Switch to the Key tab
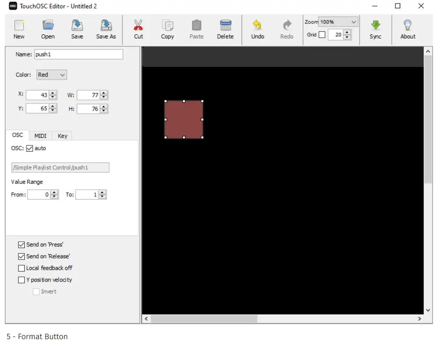This screenshot has width=436, height=344. 62,136
